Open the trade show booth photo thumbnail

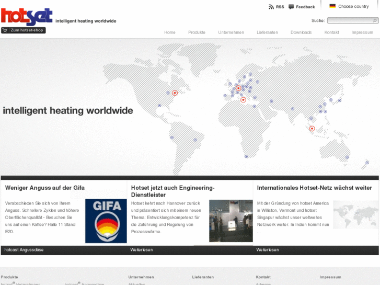231,221
